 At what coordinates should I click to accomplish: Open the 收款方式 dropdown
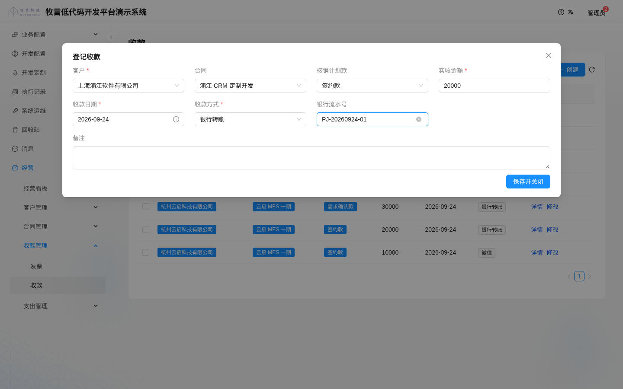250,119
